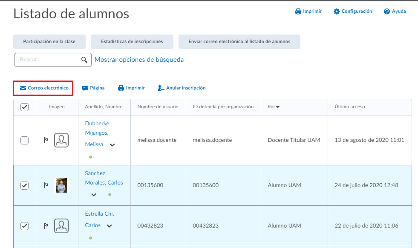The height and width of the screenshot is (248, 418).
Task: Click the Anular inscripción person icon
Action: 161,88
